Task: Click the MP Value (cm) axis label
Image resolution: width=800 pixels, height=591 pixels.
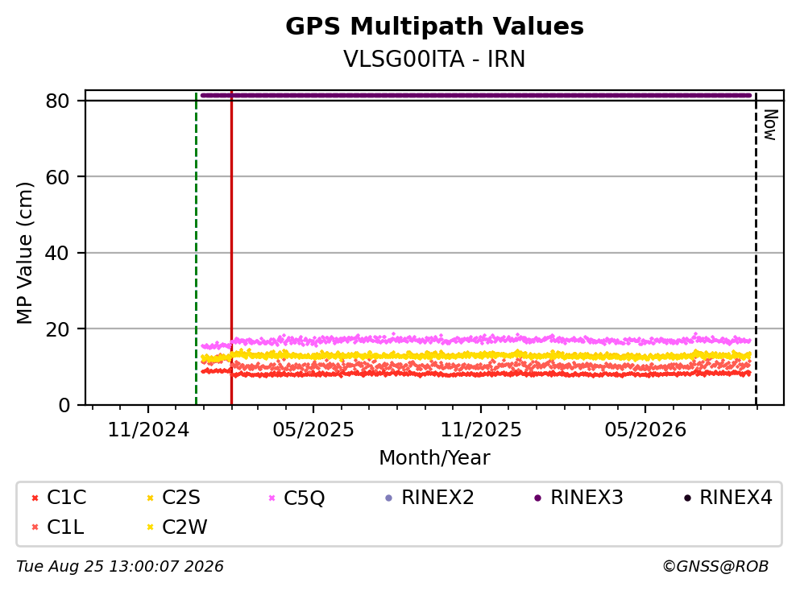Action: [x=24, y=253]
